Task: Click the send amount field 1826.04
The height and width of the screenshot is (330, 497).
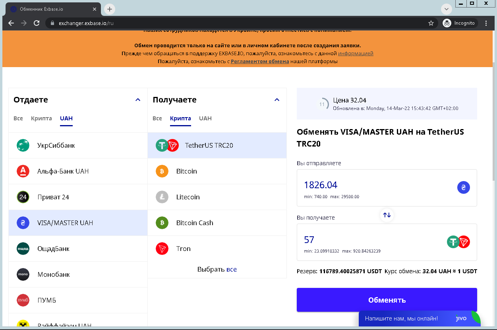Action: [387, 188]
